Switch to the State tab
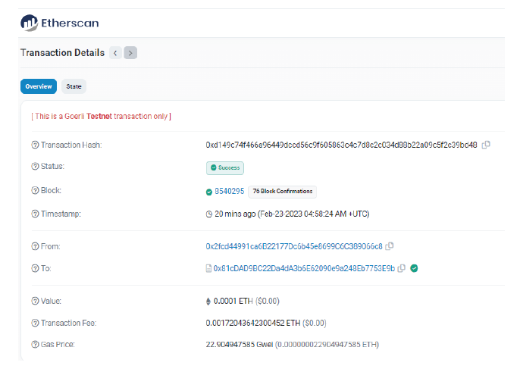Image resolution: width=520 pixels, height=372 pixels. [x=74, y=86]
